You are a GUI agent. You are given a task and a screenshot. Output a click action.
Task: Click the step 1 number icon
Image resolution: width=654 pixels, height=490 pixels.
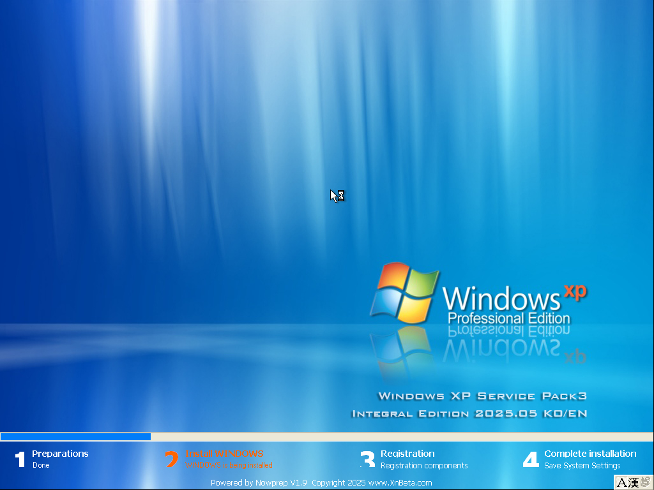tap(20, 459)
